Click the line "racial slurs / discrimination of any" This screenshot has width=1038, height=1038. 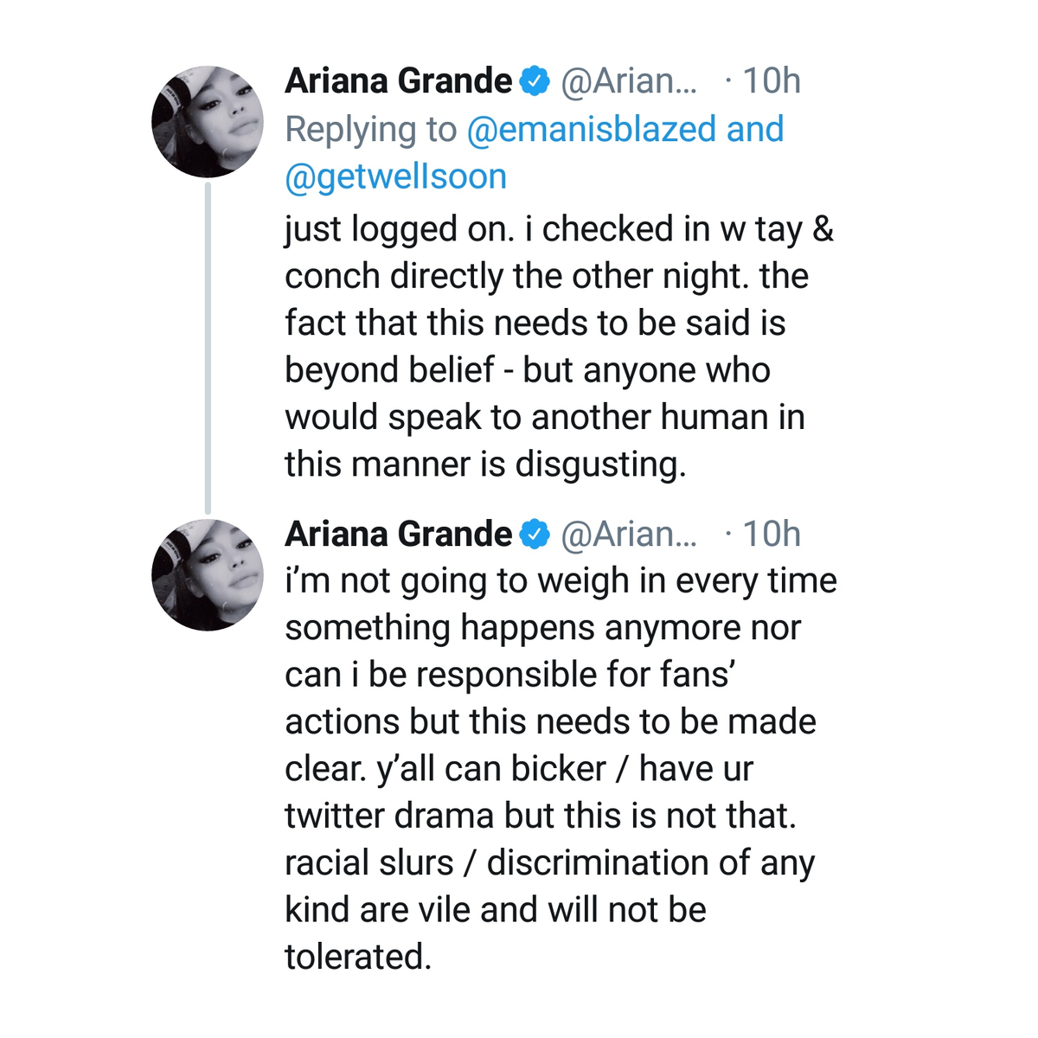(x=549, y=863)
